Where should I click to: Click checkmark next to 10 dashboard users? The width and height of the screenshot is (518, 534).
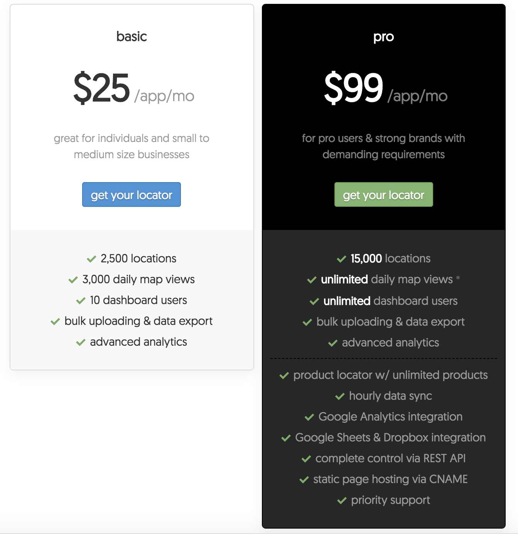coord(81,301)
